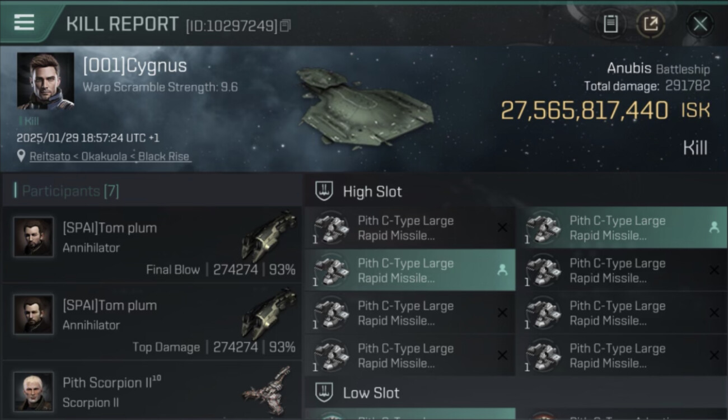Open the Reitsato system location link
This screenshot has width=728, height=420.
pos(110,157)
